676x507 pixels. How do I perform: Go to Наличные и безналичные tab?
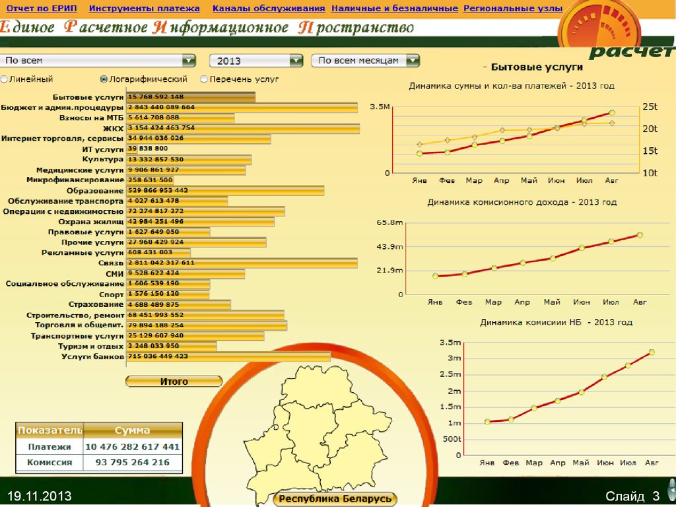point(395,9)
